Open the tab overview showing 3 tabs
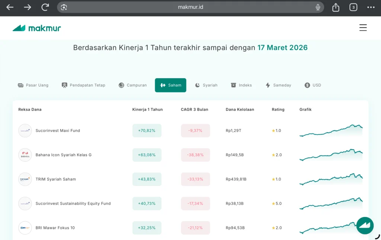Viewport: 381px width, 240px height. 353,7
